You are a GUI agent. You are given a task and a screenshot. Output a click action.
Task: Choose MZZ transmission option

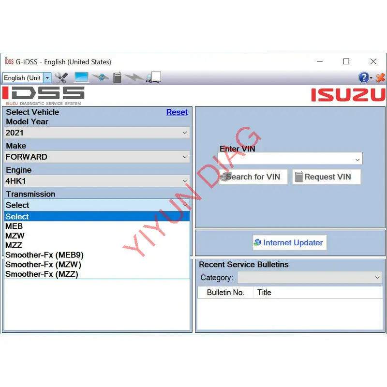(x=97, y=245)
